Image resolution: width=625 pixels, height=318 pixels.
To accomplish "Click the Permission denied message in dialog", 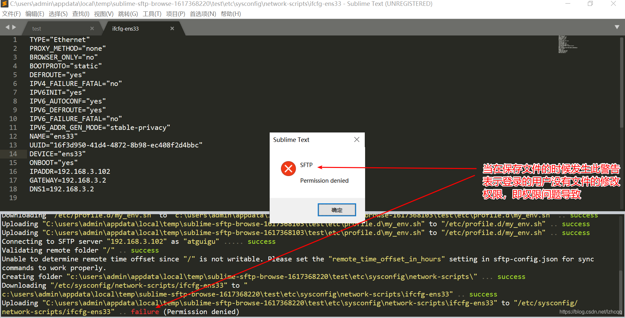I will tap(324, 181).
